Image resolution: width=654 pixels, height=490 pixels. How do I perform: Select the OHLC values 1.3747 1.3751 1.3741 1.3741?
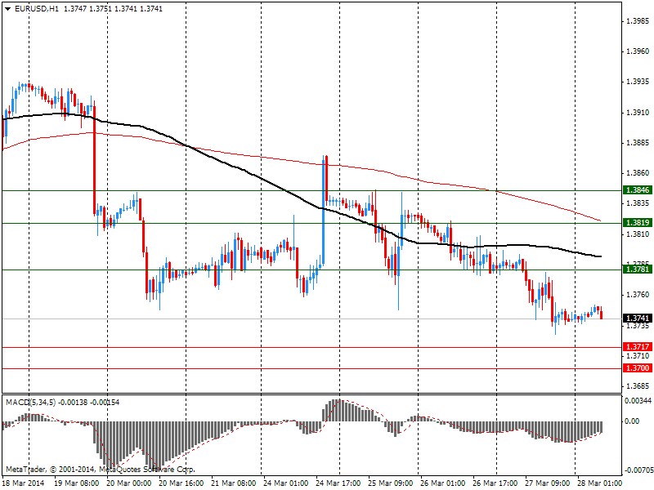pos(113,9)
